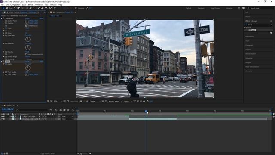Click Twirl Center crosshair point picker

(27, 74)
